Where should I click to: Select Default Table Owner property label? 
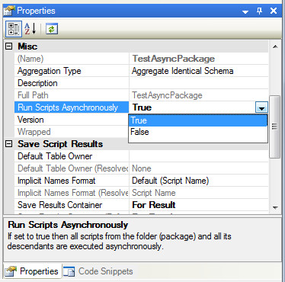pyautogui.click(x=72, y=156)
